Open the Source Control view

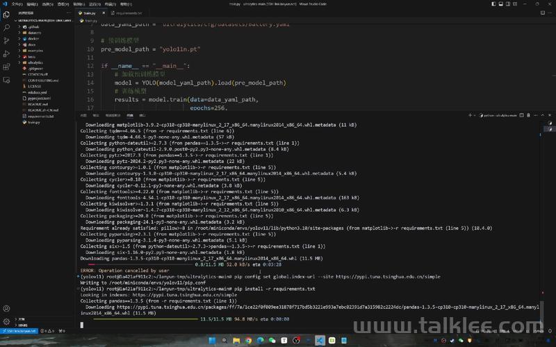(x=6, y=41)
